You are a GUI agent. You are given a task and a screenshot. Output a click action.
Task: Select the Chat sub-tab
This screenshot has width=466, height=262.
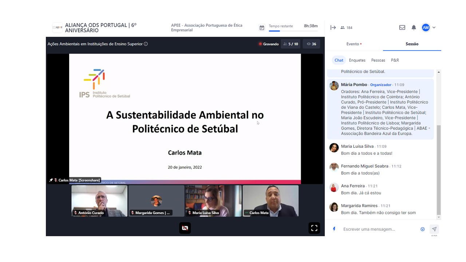[x=339, y=60]
